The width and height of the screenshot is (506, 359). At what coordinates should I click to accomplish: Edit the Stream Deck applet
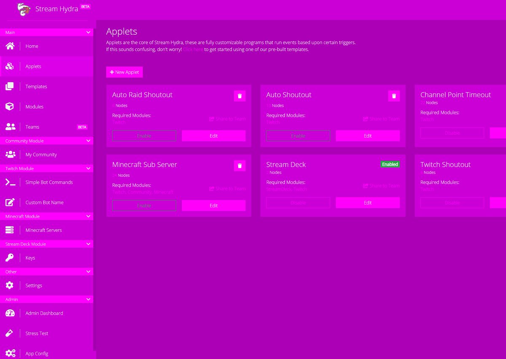click(x=368, y=203)
